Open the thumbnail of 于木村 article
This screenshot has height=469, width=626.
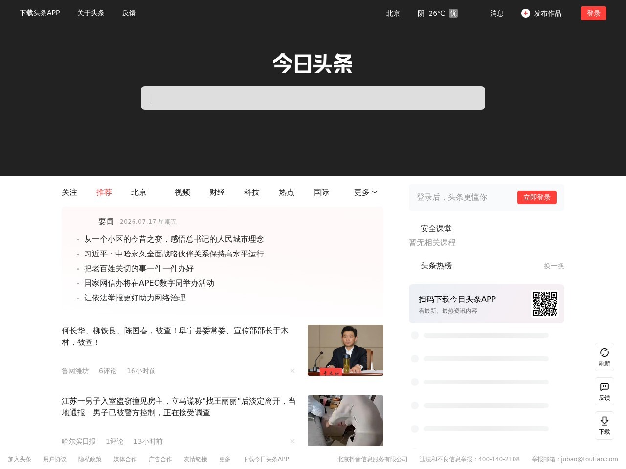(345, 350)
